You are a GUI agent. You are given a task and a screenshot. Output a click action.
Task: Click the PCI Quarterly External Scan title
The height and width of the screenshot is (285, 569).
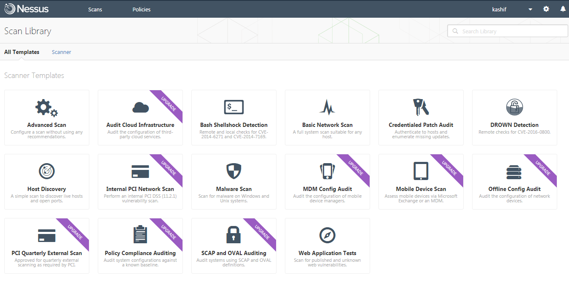(47, 253)
